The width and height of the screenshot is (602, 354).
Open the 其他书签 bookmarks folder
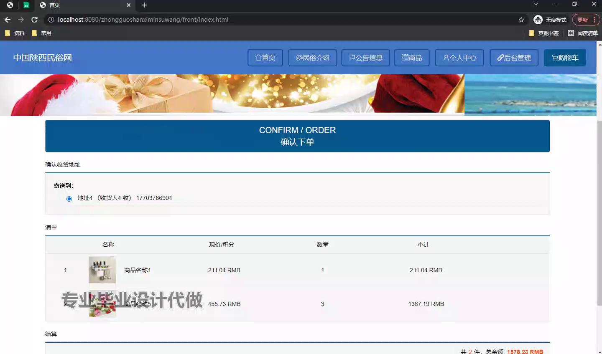click(544, 33)
